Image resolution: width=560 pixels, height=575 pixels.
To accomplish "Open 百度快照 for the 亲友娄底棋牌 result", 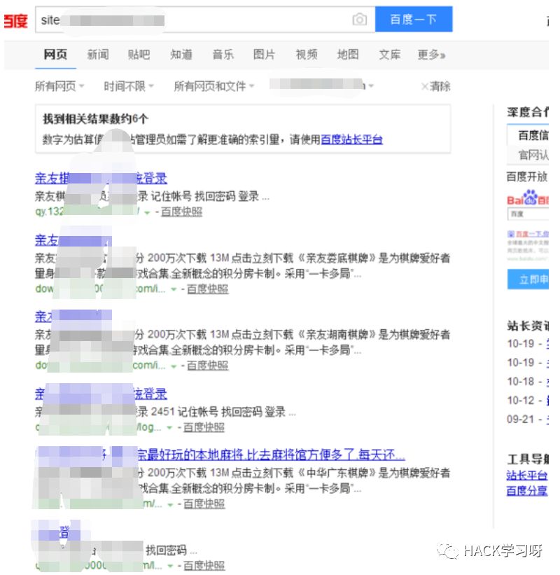I will [x=208, y=289].
